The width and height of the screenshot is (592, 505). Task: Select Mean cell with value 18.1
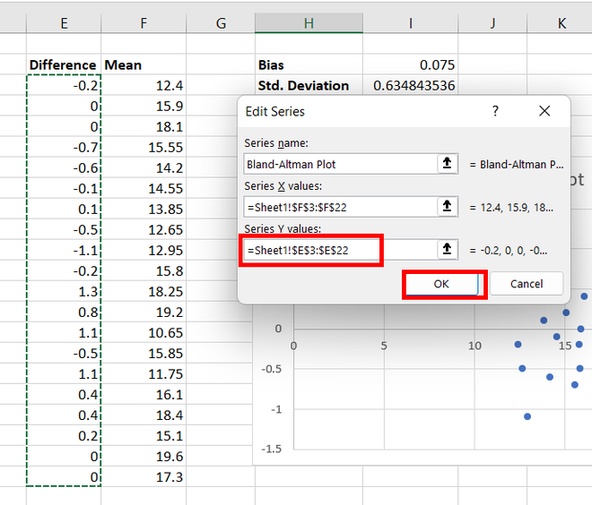pyautogui.click(x=144, y=126)
